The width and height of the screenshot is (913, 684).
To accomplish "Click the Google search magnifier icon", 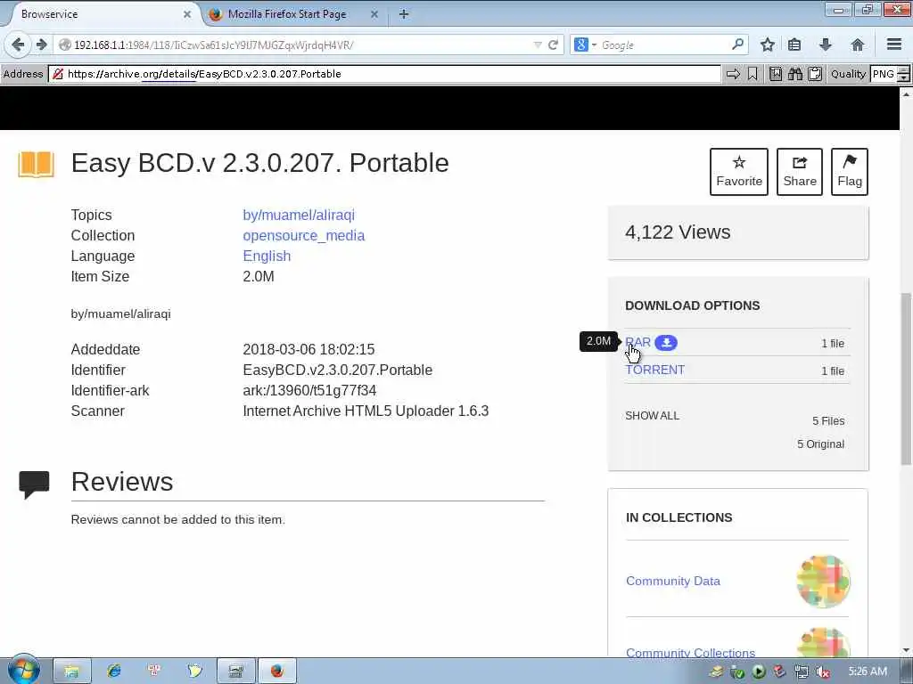I will coord(737,45).
